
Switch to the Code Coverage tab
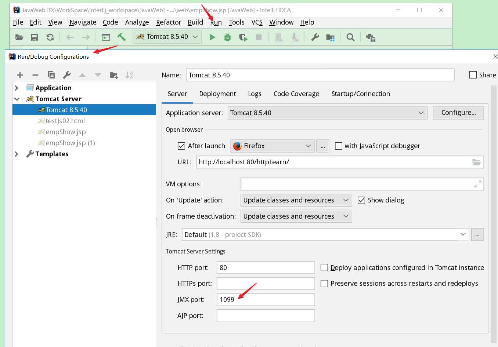[296, 94]
